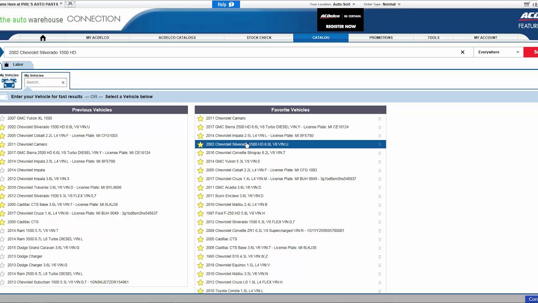Image resolution: width=538 pixels, height=303 pixels.
Task: Open the Everywhere search scope dropdown
Action: point(498,52)
